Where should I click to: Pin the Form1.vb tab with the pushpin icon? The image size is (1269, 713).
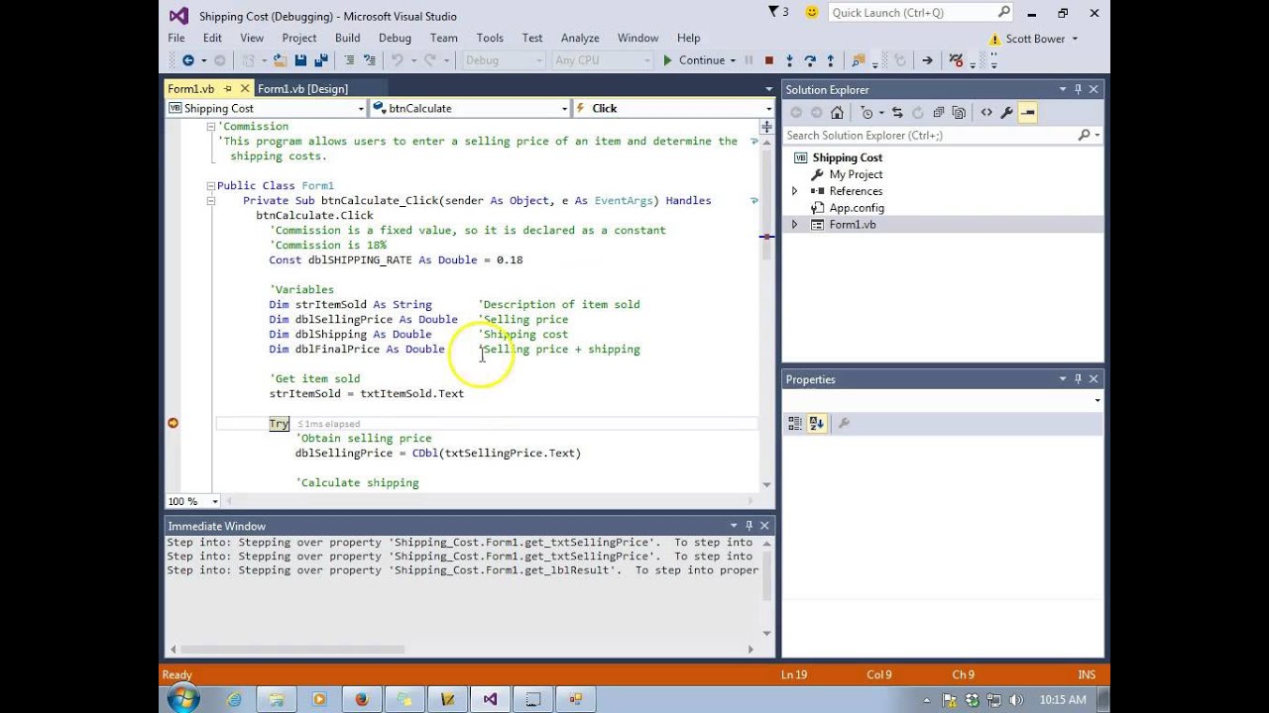tap(228, 89)
